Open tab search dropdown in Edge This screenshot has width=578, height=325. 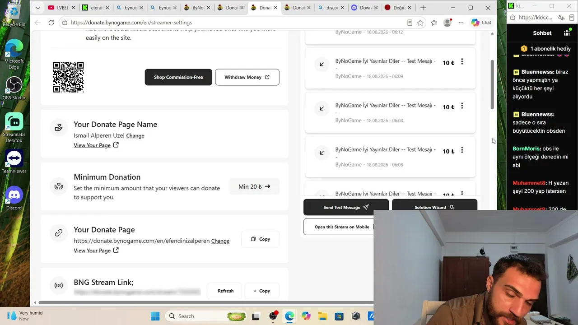coord(37,8)
